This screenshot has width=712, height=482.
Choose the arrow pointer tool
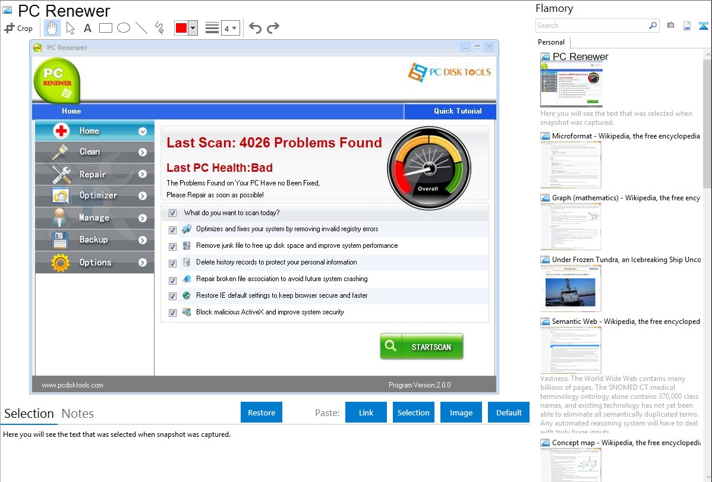click(70, 28)
